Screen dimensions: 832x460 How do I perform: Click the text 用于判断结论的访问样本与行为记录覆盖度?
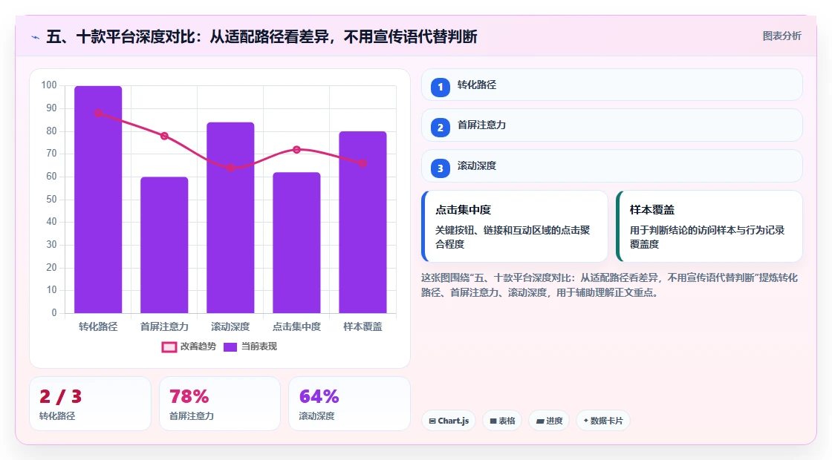[x=706, y=237]
